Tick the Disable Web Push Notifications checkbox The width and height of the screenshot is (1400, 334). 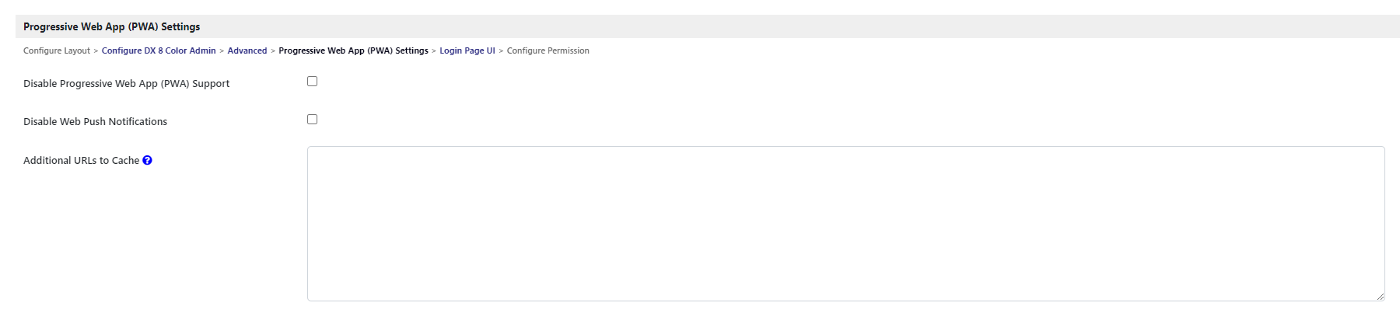[x=313, y=120]
